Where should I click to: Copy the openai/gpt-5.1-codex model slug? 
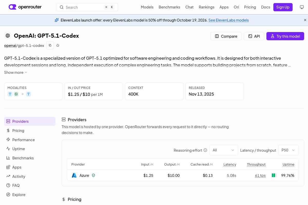point(50,45)
